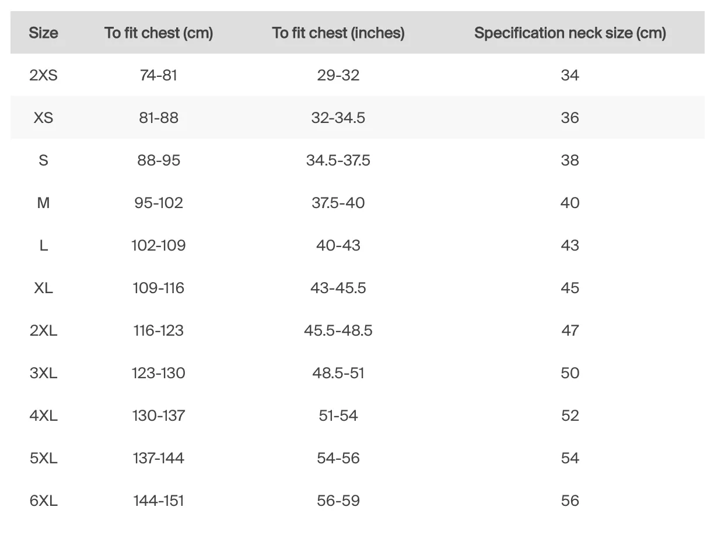Click the Size column header
Image resolution: width=714 pixels, height=542 pixels.
click(43, 33)
